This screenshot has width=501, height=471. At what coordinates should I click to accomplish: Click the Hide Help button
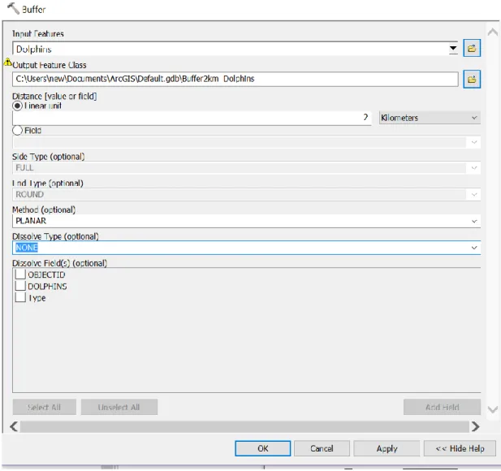pos(460,448)
